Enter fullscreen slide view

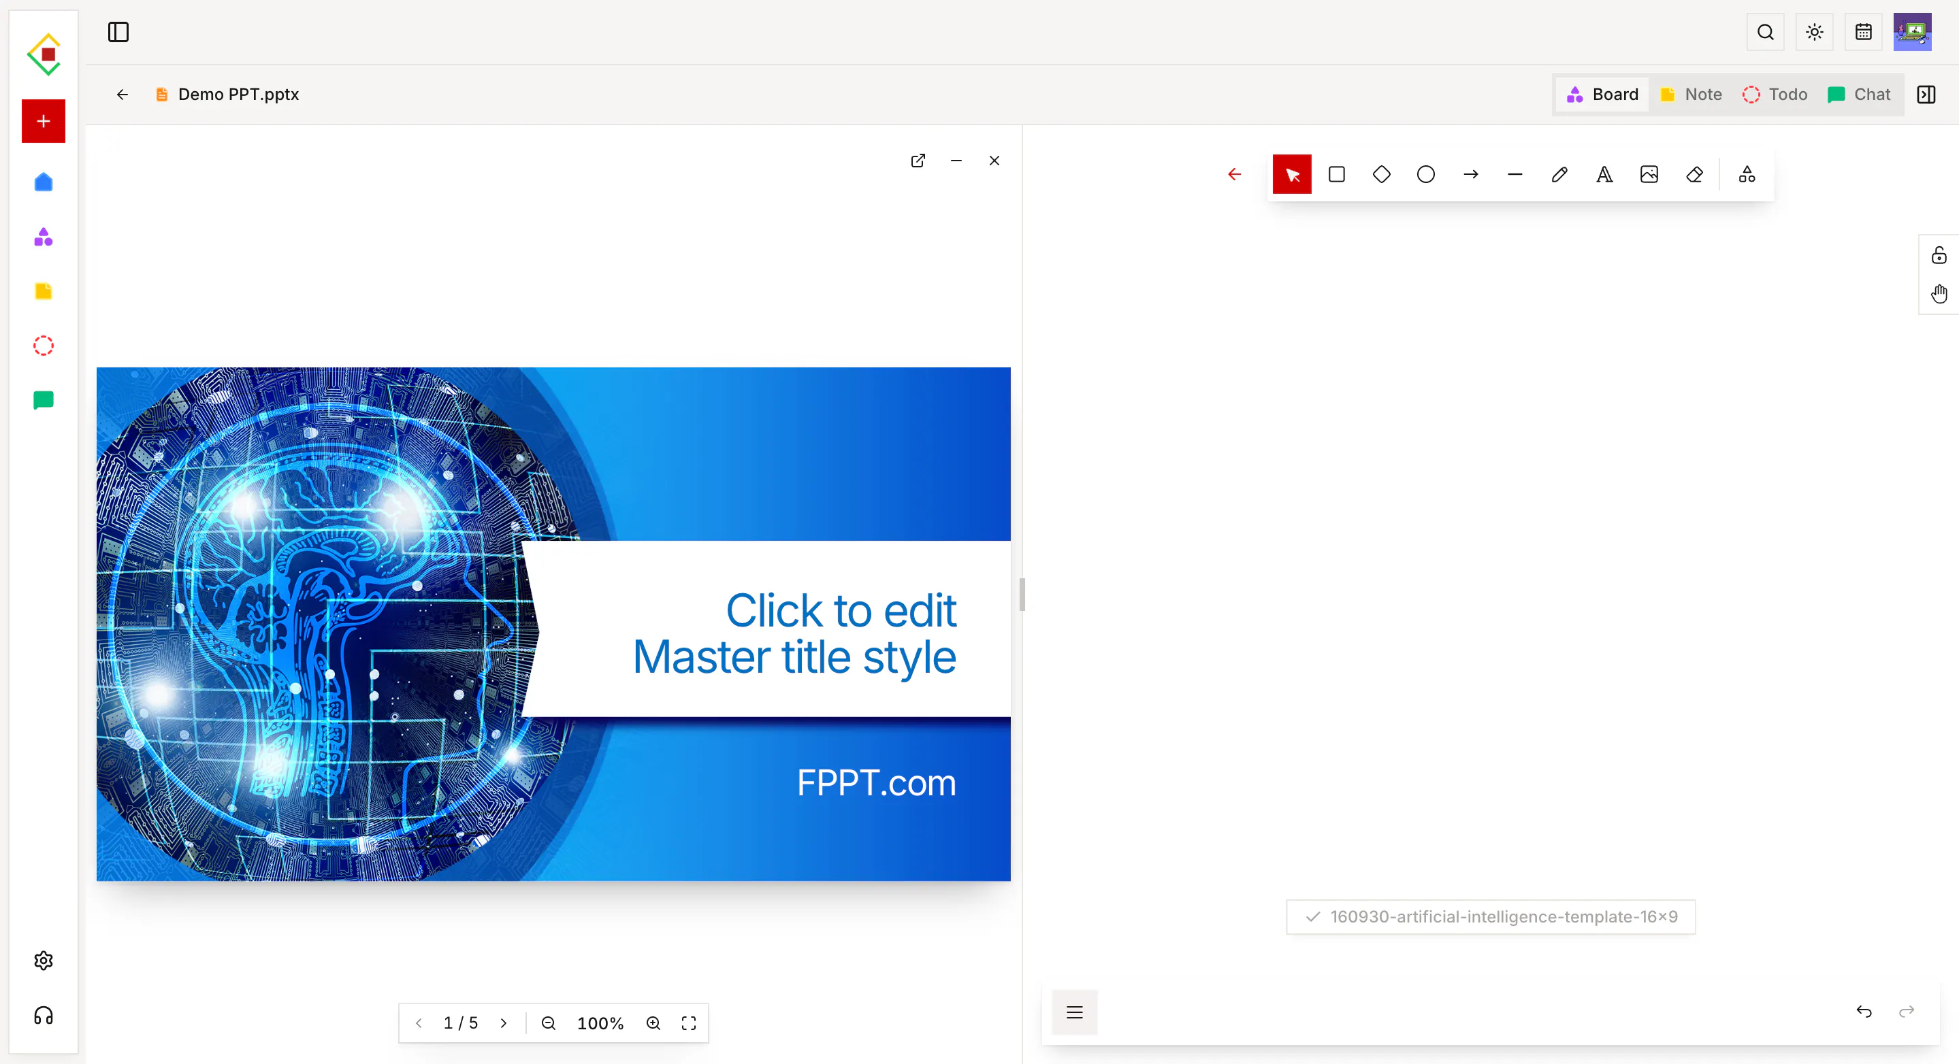click(689, 1023)
